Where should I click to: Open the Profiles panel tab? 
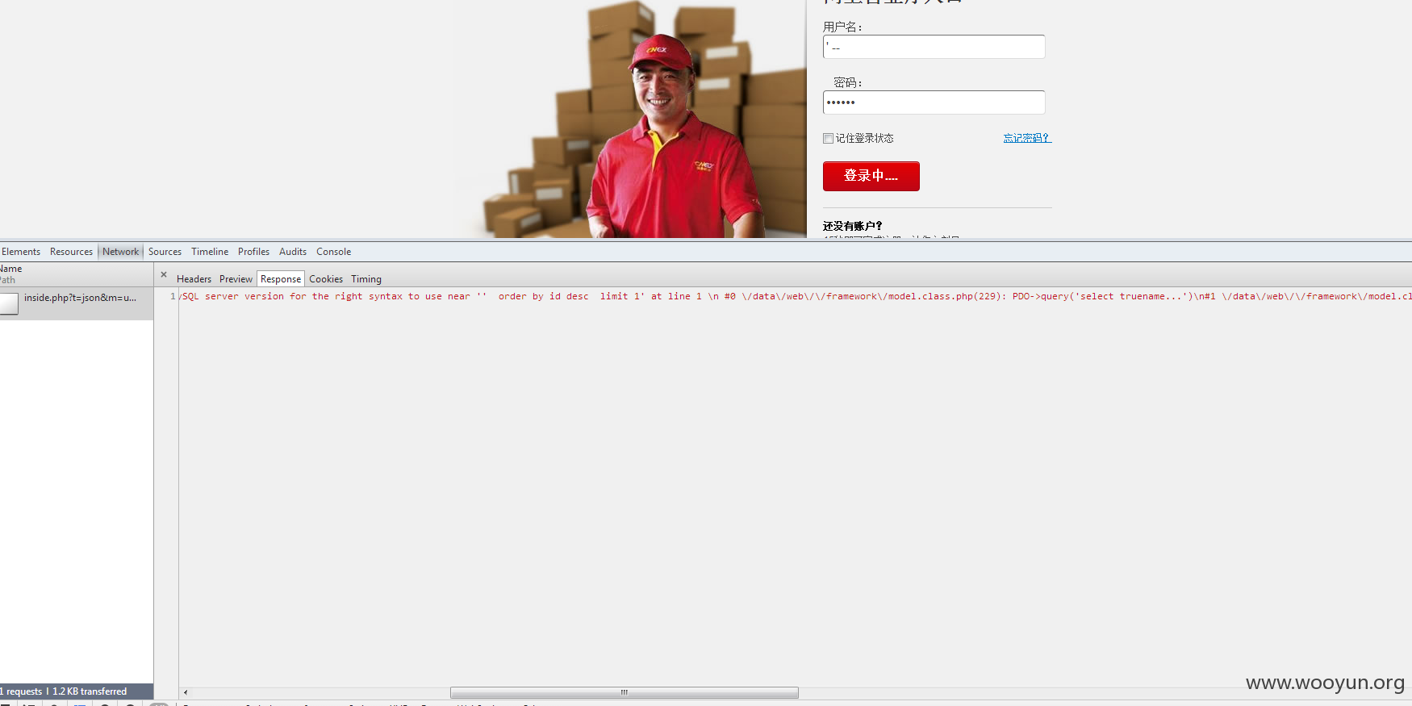(x=253, y=252)
